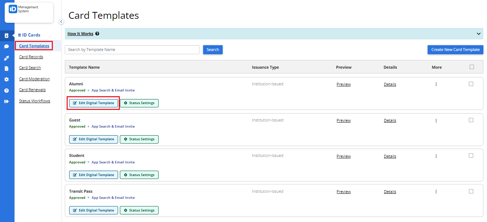The height and width of the screenshot is (222, 487).
Task: Check the checkbox for the Alumni template
Action: [x=471, y=84]
